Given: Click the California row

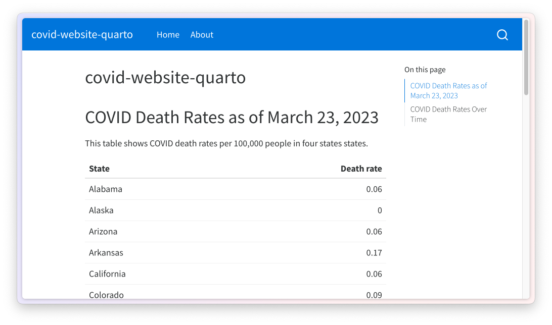Looking at the screenshot, I should click(x=107, y=274).
